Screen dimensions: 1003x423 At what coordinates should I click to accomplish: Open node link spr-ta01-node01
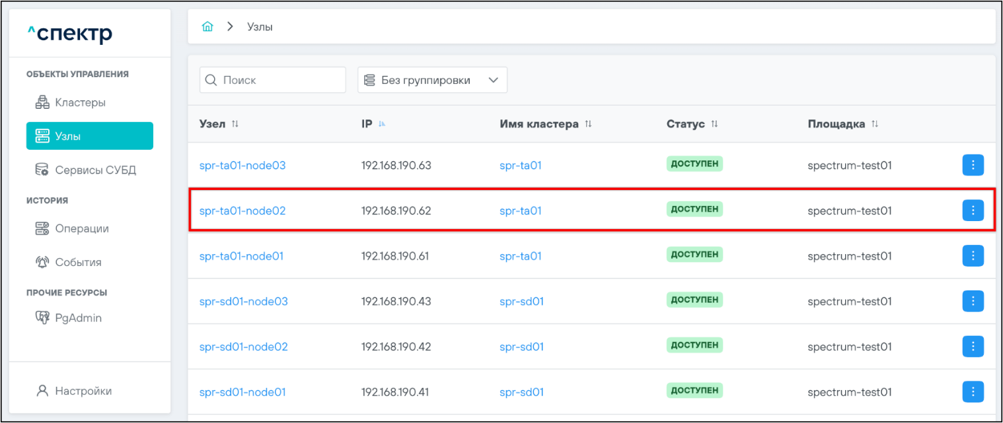[x=241, y=256]
